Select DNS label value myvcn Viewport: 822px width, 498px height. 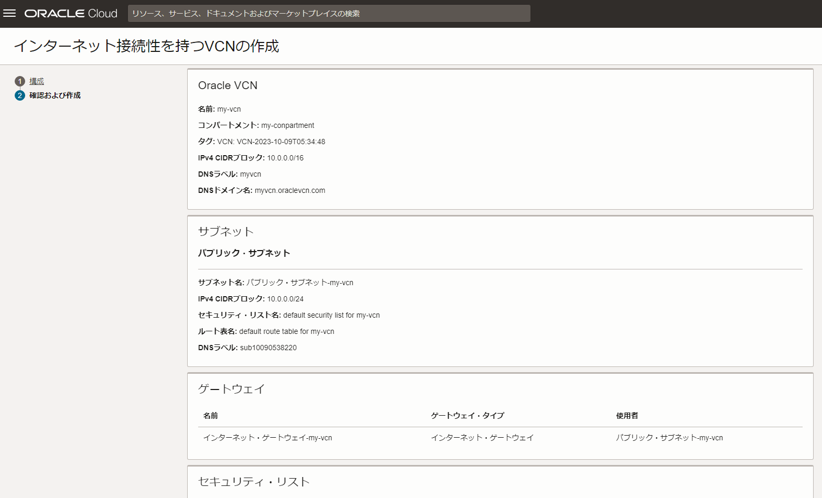point(251,174)
